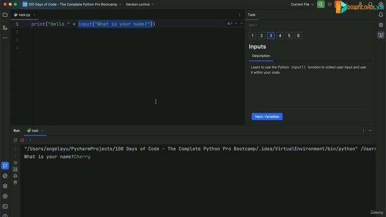Click the 'What is your name?Cherry' console line
Screen dimensions: 386x217
tap(57, 157)
